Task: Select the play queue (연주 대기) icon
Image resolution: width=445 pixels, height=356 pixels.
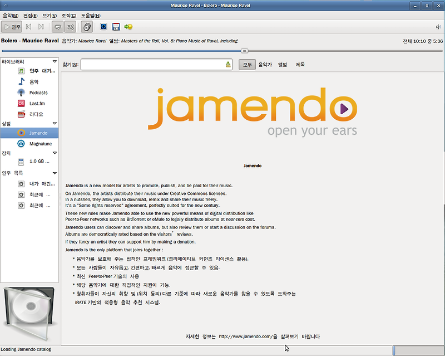Action: click(x=21, y=71)
